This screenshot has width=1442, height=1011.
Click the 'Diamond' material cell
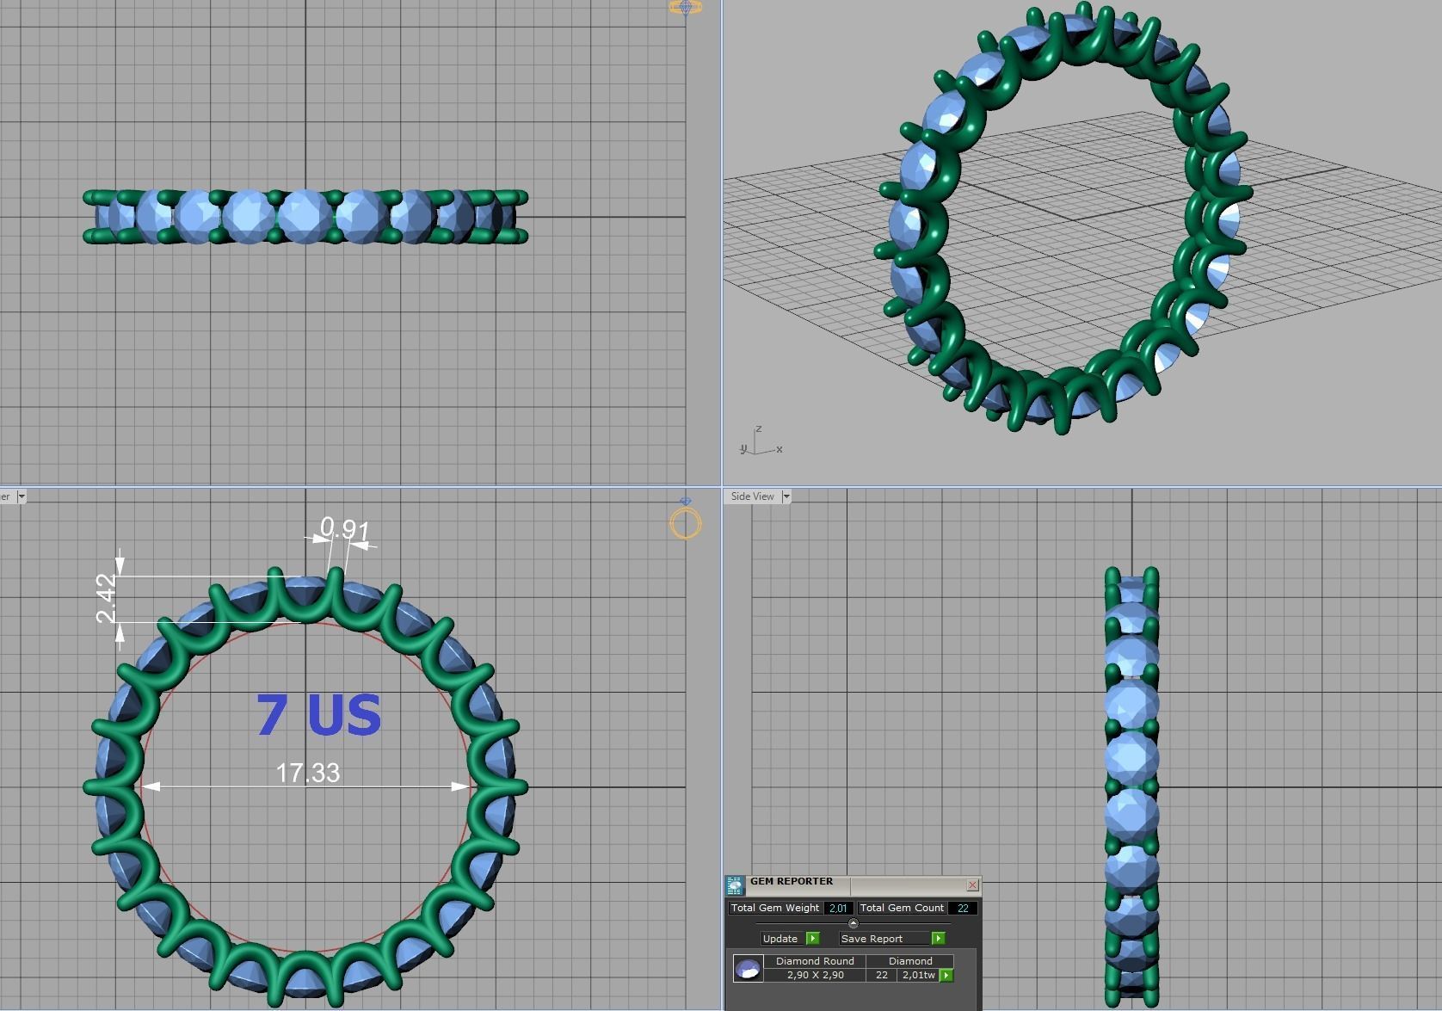910,961
